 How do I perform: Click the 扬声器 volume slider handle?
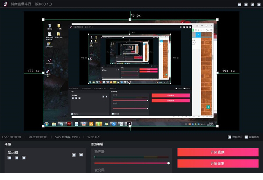pyautogui.click(x=168, y=163)
